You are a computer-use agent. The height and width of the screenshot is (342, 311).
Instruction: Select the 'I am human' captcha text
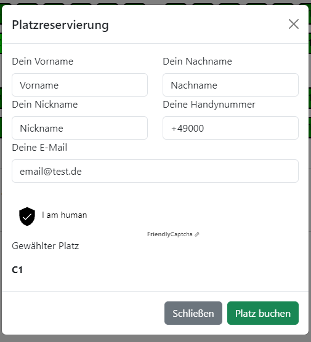(65, 215)
